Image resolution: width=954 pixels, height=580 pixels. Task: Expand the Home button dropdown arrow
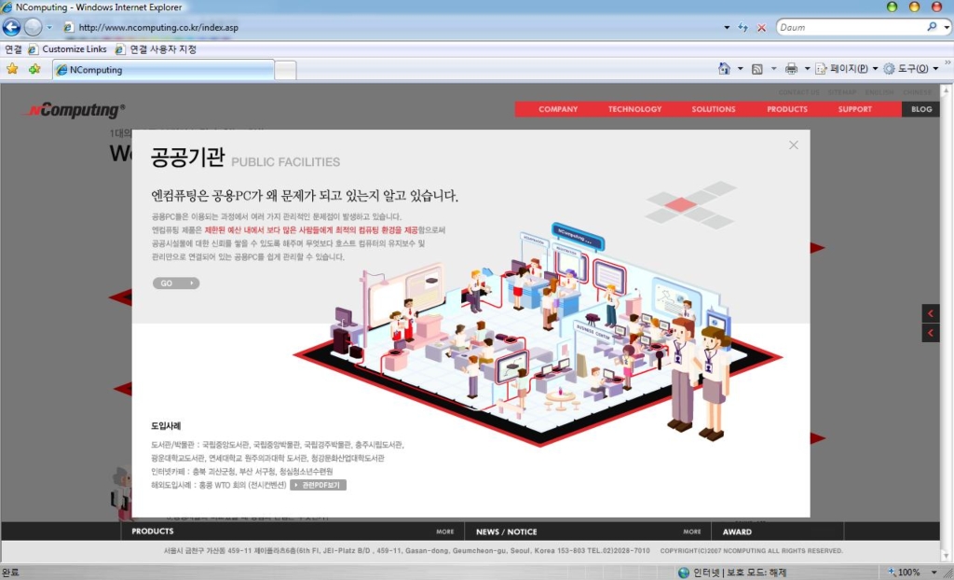click(x=741, y=69)
